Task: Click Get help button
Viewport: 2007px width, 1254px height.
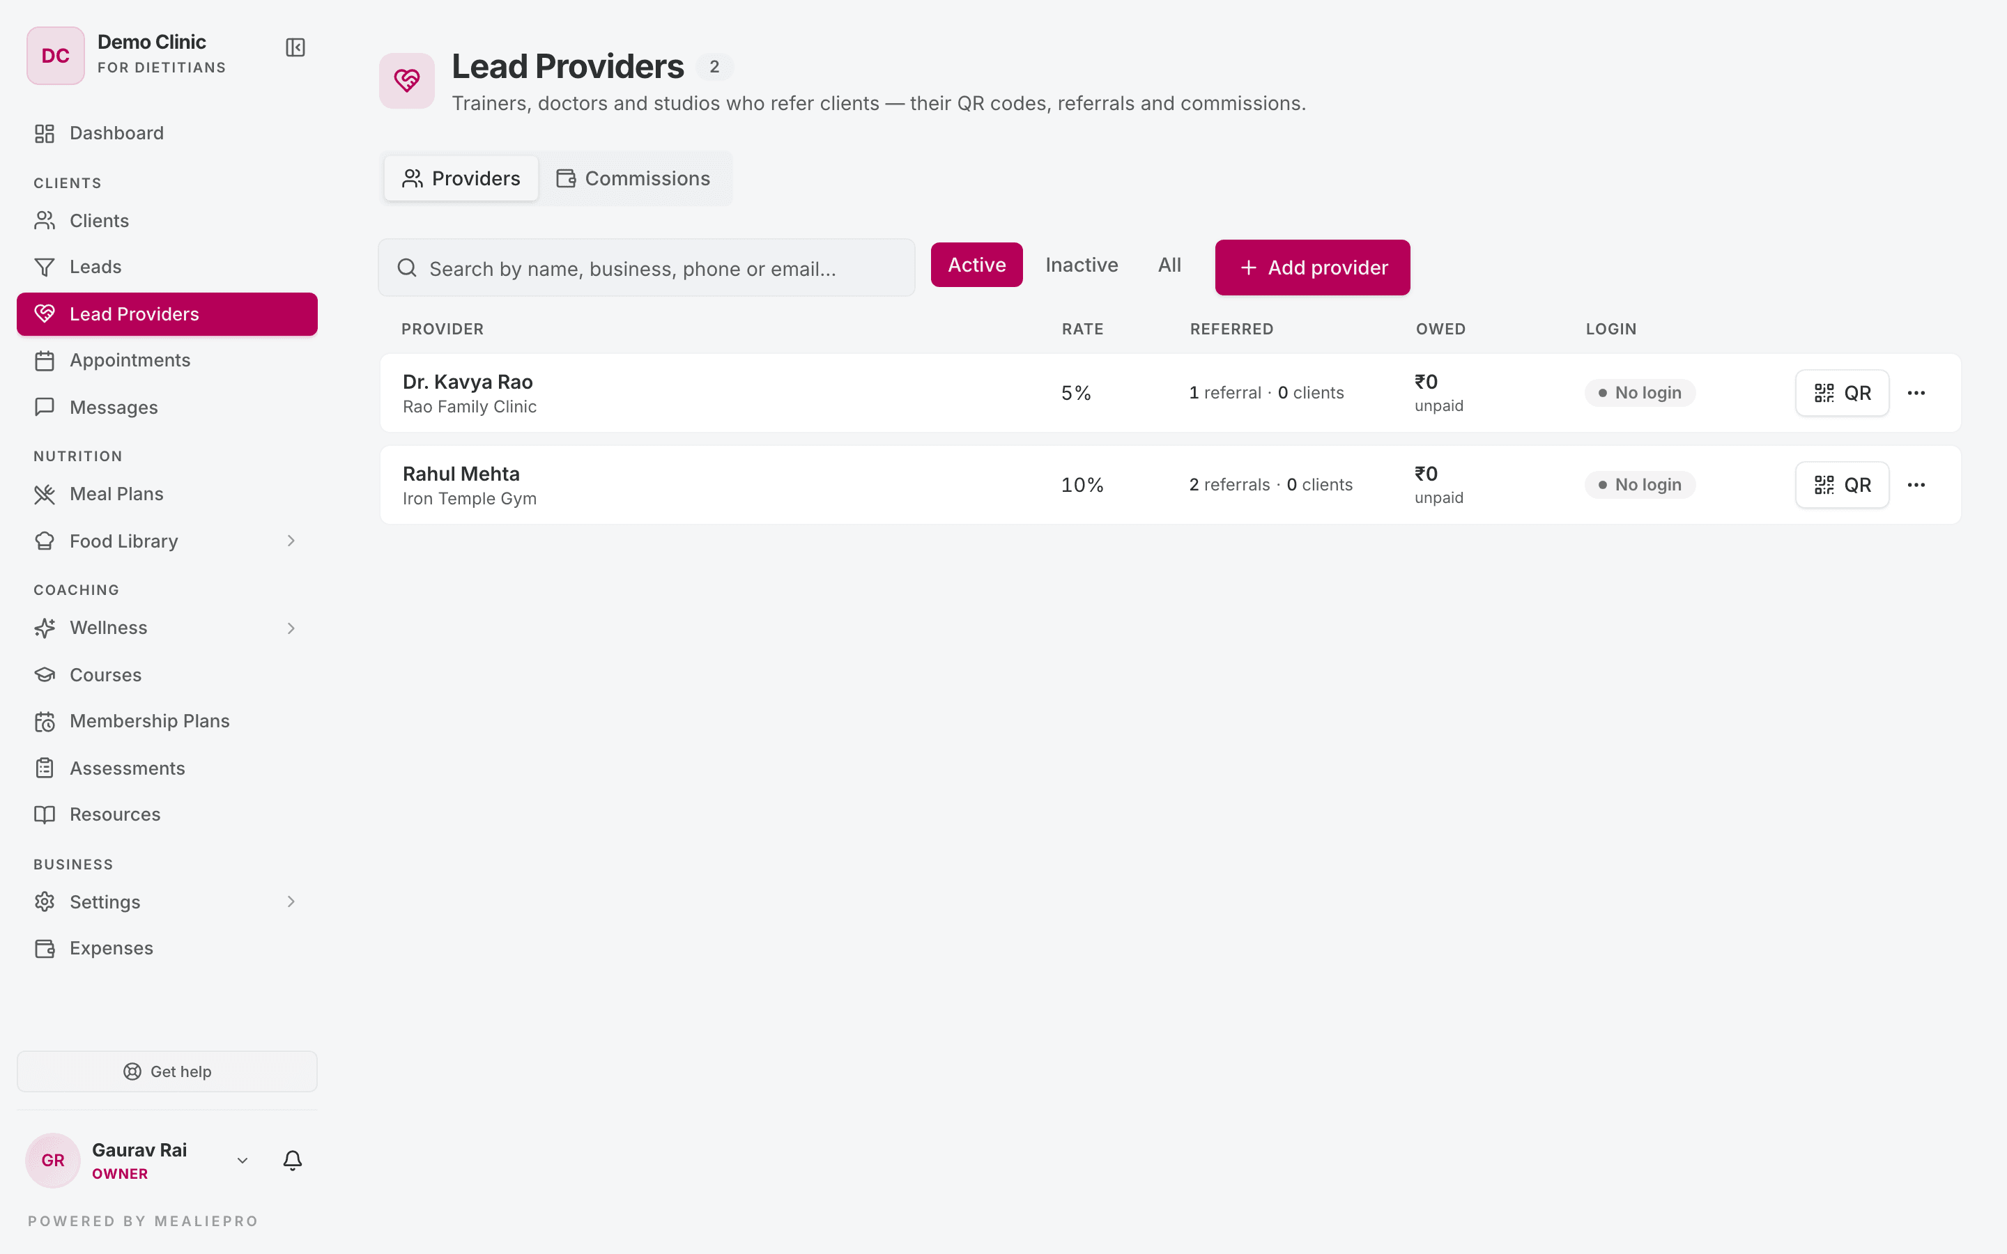Action: click(x=167, y=1071)
